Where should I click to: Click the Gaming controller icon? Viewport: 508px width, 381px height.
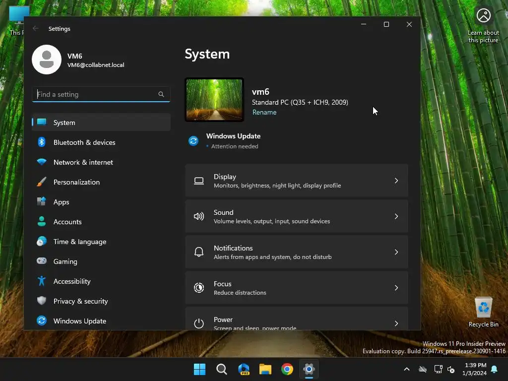pyautogui.click(x=42, y=261)
